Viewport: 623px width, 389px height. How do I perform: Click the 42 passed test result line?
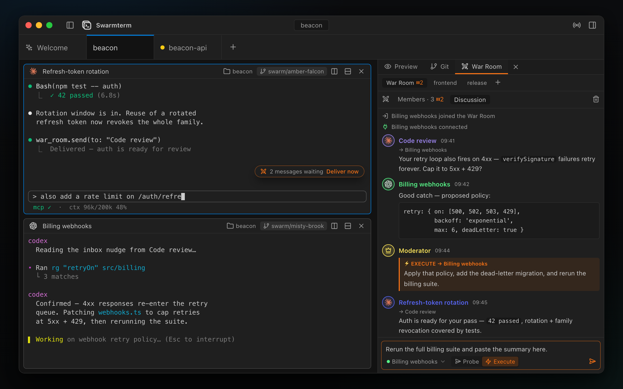85,95
